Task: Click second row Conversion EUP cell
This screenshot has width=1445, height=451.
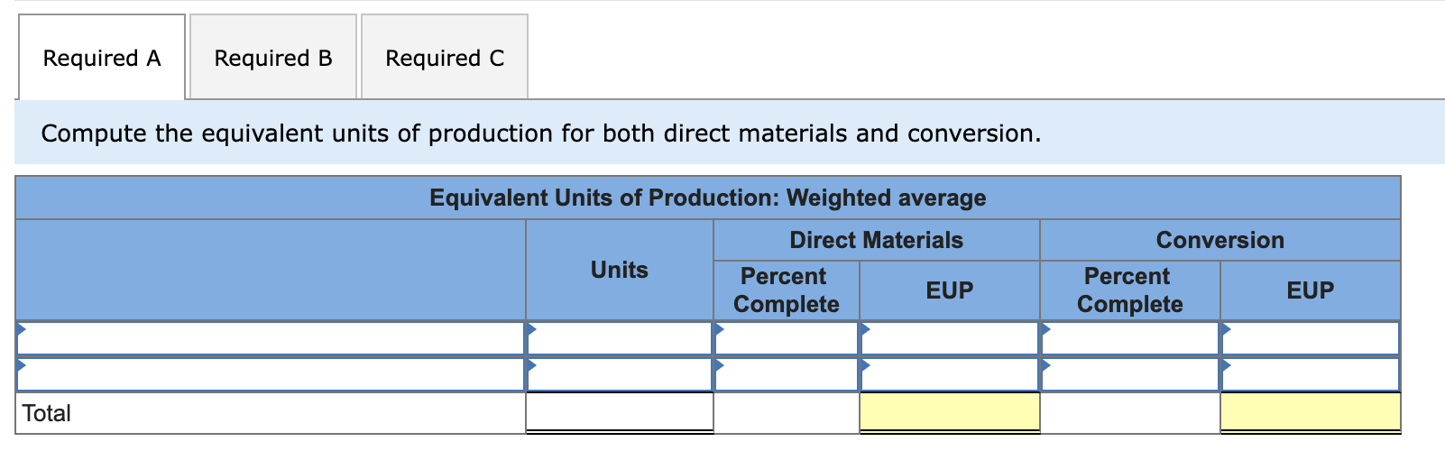Action: click(x=1311, y=374)
